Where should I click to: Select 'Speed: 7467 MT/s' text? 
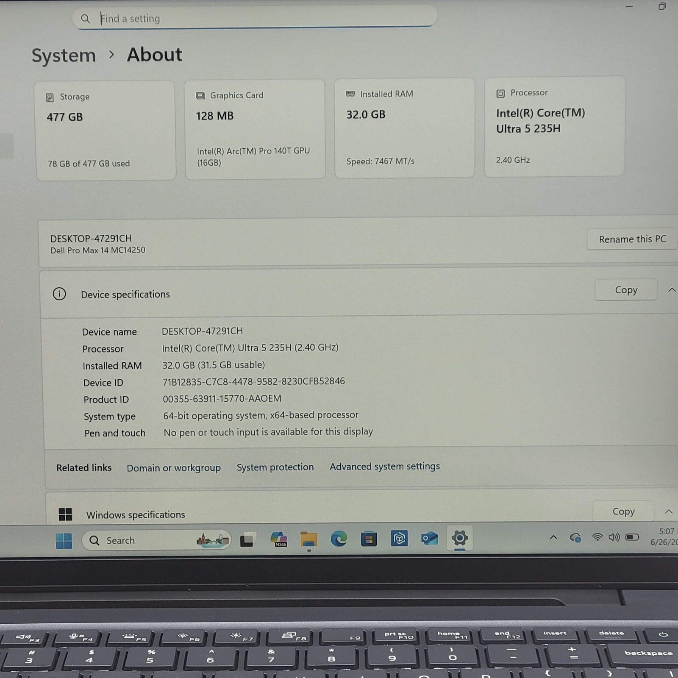click(380, 161)
